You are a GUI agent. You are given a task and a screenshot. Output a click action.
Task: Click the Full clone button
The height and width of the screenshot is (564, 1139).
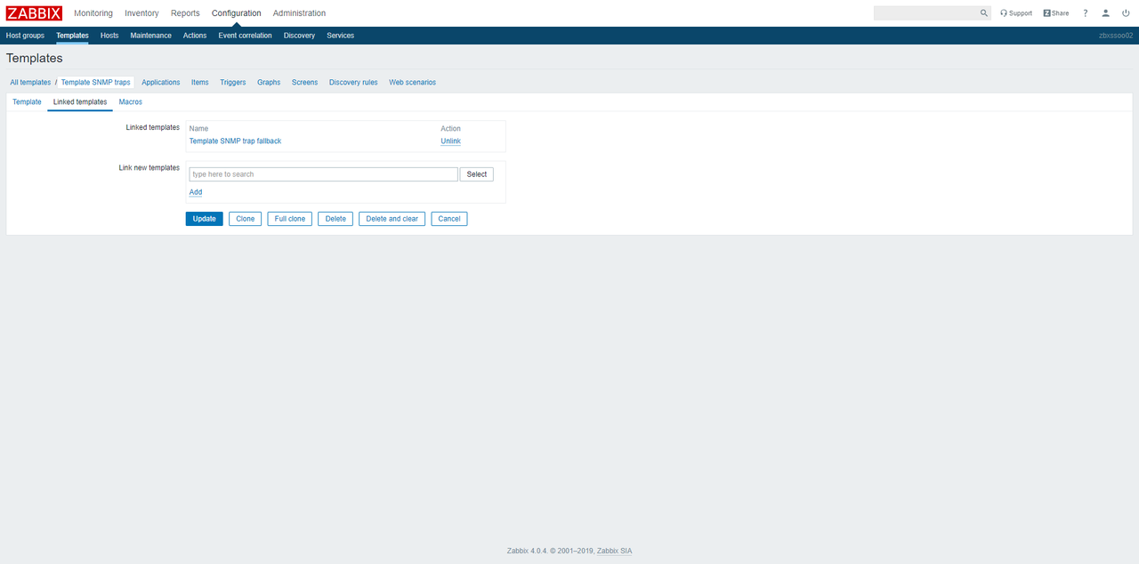[289, 219]
